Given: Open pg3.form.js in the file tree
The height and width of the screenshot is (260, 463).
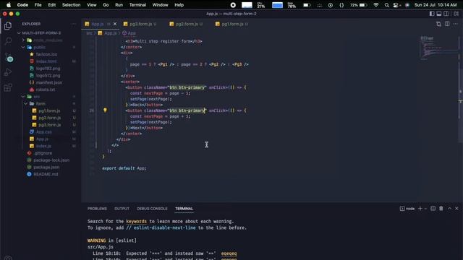Looking at the screenshot, I should click(x=49, y=125).
